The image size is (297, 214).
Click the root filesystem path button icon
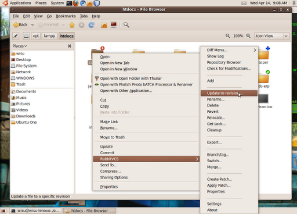26,36
